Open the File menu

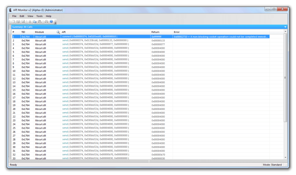tap(14, 16)
